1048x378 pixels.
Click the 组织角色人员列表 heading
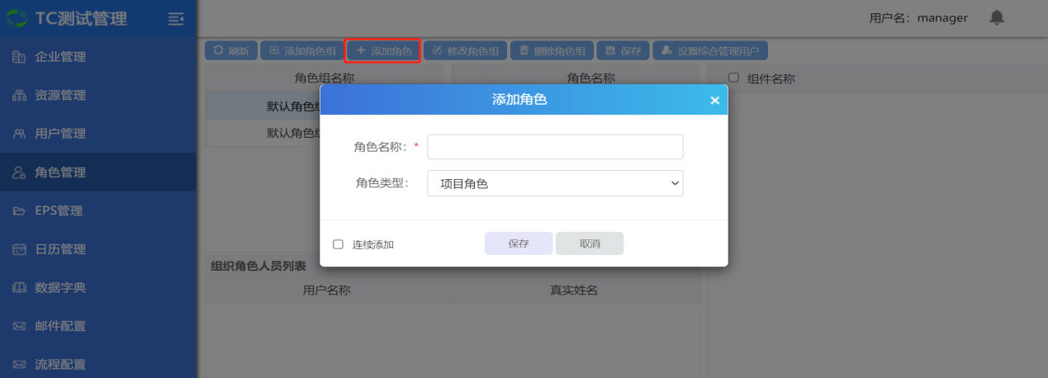pyautogui.click(x=258, y=266)
